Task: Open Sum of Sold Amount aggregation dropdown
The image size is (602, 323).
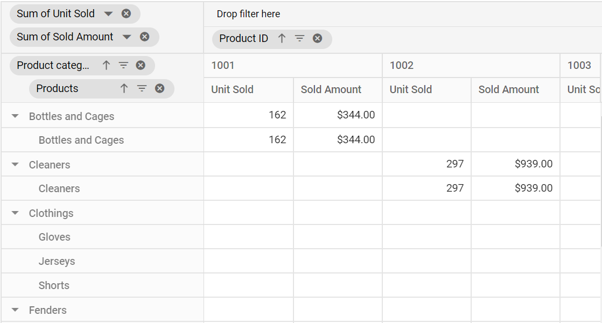Action: click(x=127, y=37)
